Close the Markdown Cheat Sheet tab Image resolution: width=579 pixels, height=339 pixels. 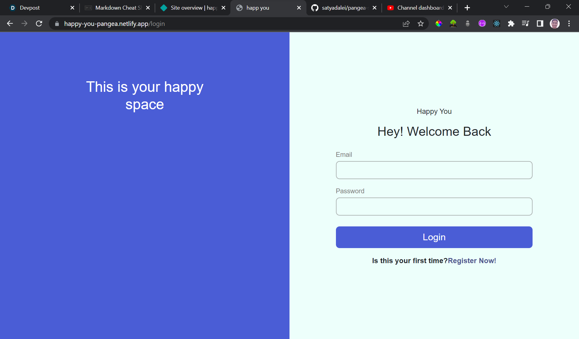coord(148,8)
